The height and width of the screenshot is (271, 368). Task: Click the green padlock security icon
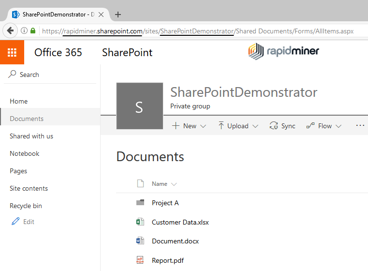pos(33,30)
